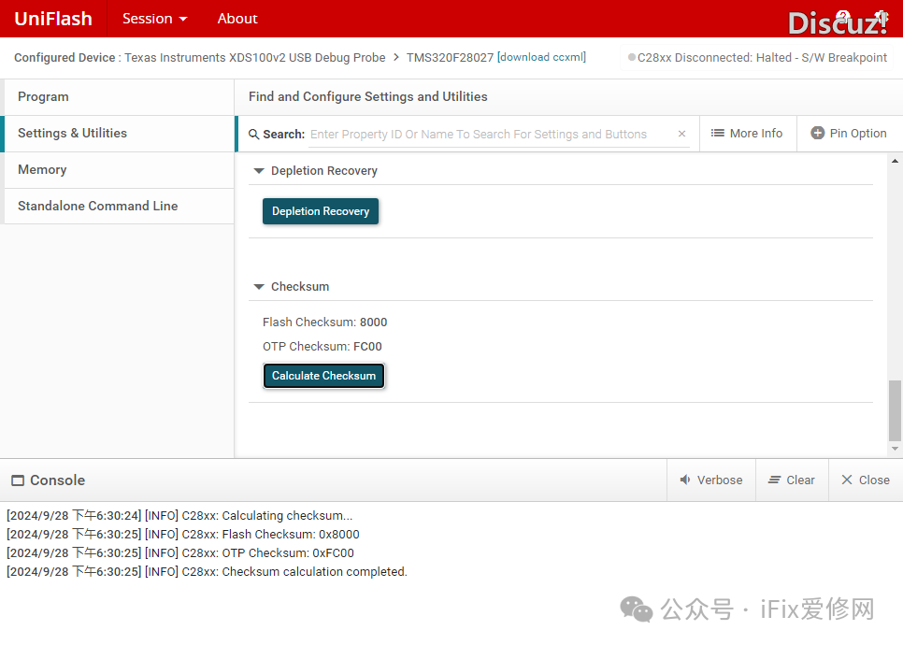Click the UniFlash logo
The height and width of the screenshot is (645, 903).
pos(53,19)
